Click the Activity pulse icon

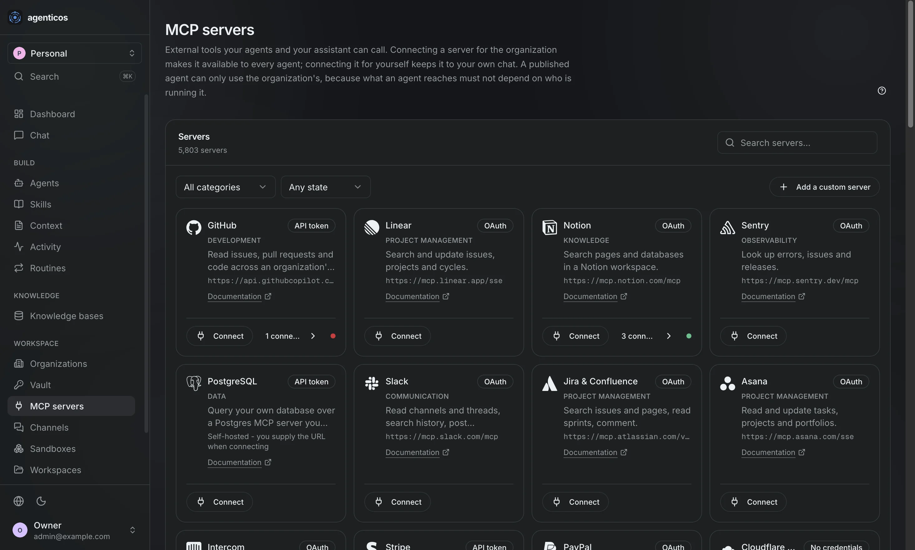click(x=18, y=247)
